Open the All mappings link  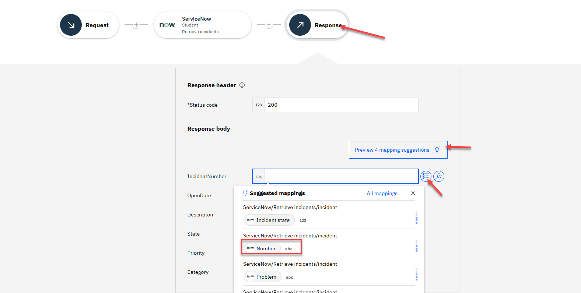(382, 193)
